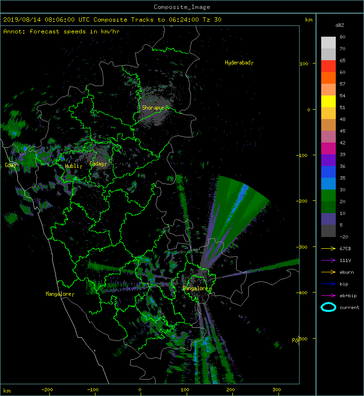
Task: Select the 'eb+bip' legend label
Action: (348, 296)
